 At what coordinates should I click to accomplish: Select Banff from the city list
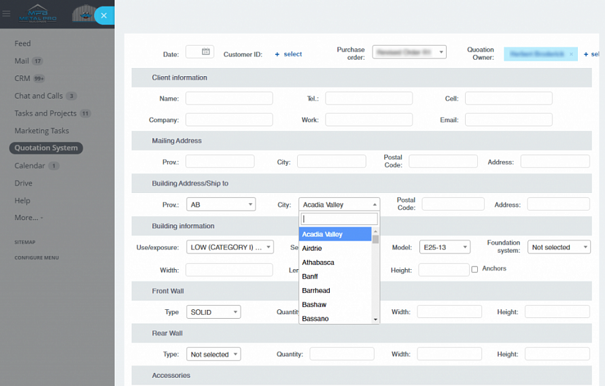coord(310,277)
